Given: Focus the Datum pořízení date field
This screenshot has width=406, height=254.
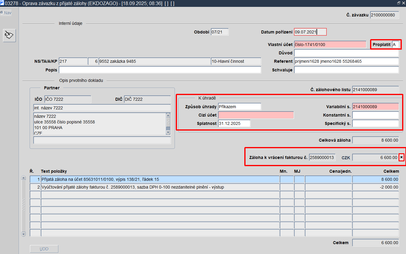Looking at the screenshot, I should [310, 32].
